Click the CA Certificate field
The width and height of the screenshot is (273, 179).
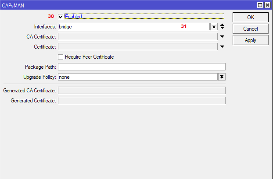[138, 37]
